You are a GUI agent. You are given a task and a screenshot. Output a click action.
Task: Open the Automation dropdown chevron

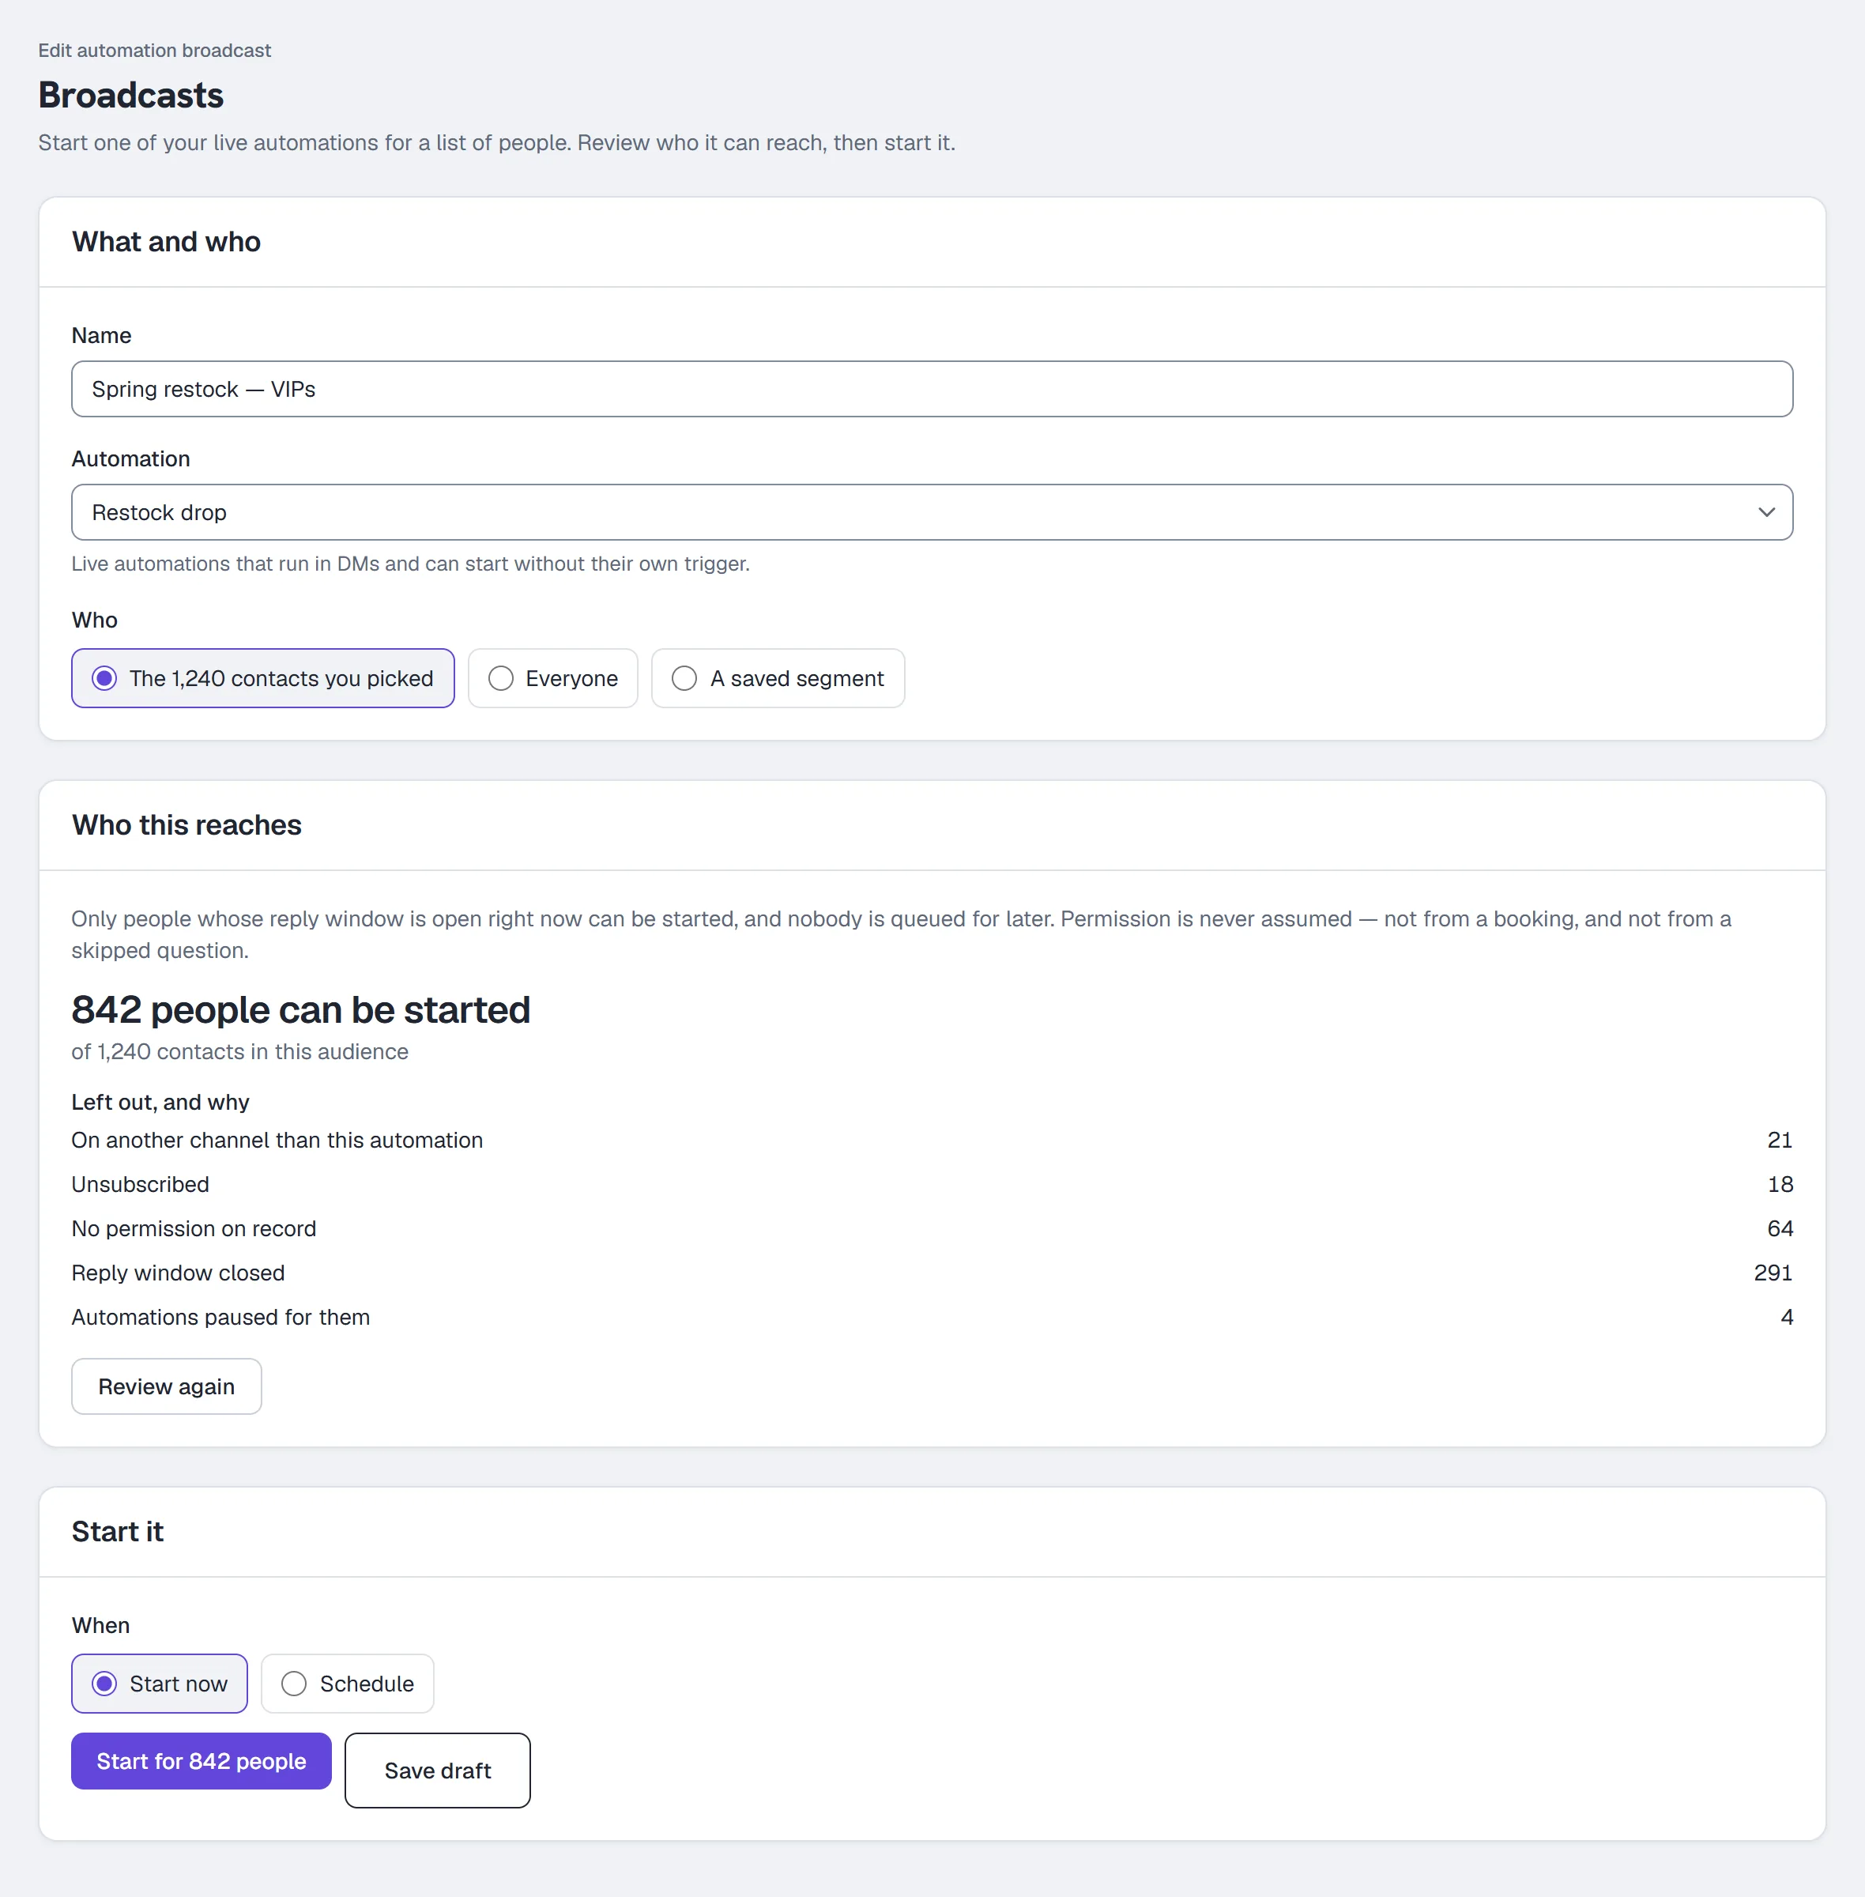(x=1766, y=512)
